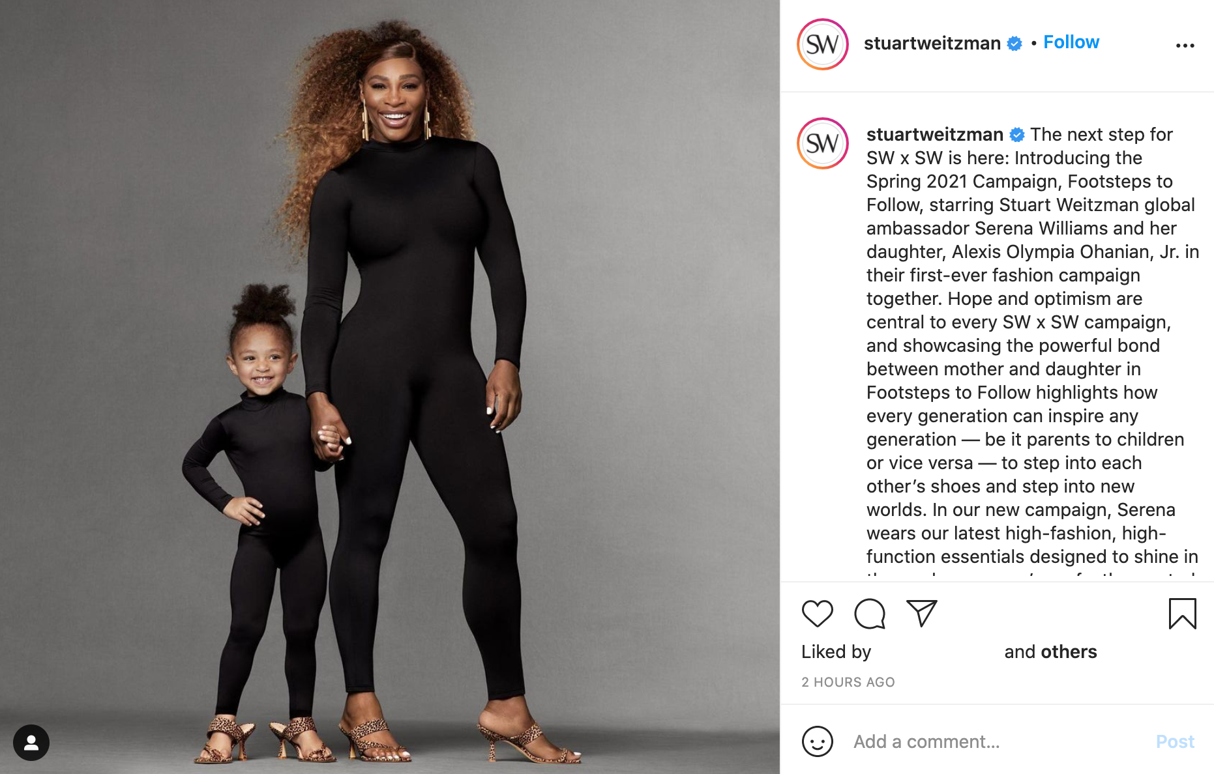Viewport: 1214px width, 774px height.
Task: Open stuartweitzman profile from header username
Action: (932, 43)
